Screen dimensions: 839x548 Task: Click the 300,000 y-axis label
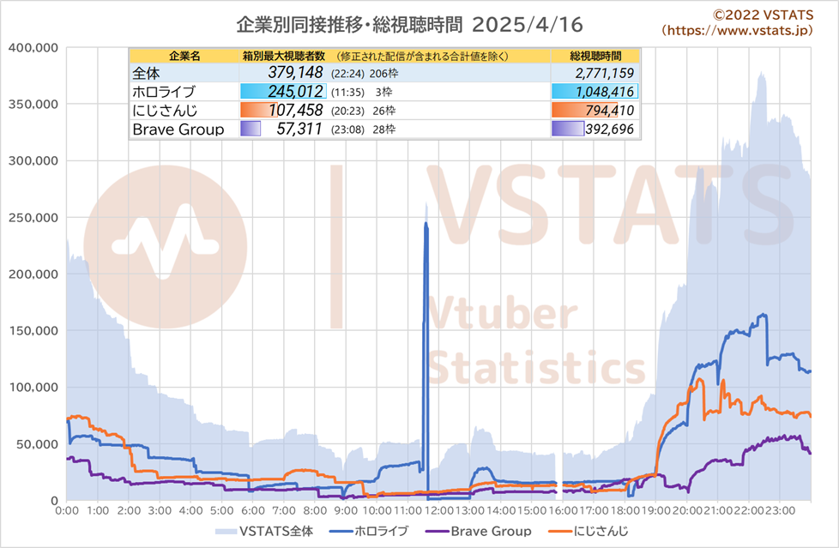coord(33,160)
